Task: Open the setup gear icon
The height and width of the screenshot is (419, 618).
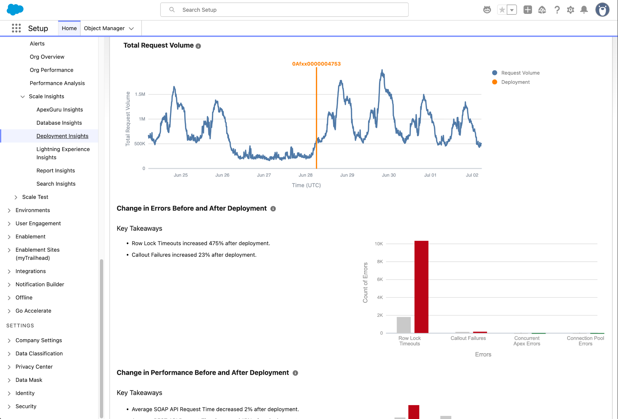Action: 570,10
